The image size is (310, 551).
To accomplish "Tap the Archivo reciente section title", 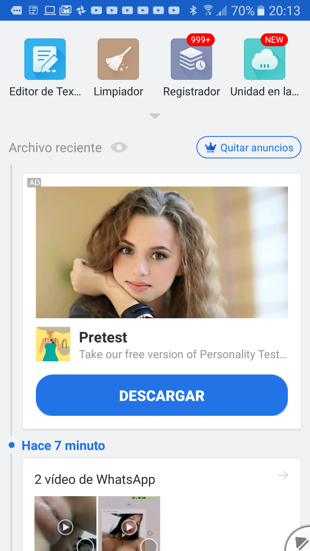I will (55, 148).
